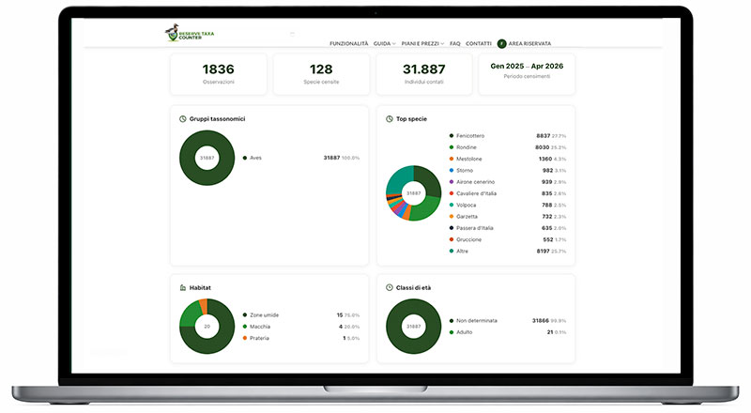This screenshot has width=751, height=413.
Task: Click the Gruppi tassonomici pie icon
Action: 182,119
